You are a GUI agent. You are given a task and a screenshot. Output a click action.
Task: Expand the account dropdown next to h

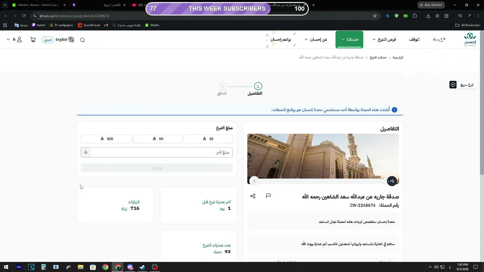[x=8, y=40]
